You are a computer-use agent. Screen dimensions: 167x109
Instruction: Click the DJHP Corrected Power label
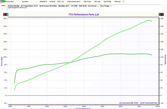tap(149, 103)
